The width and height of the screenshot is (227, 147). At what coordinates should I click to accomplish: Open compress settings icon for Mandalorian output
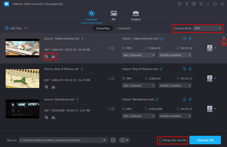[190, 99]
